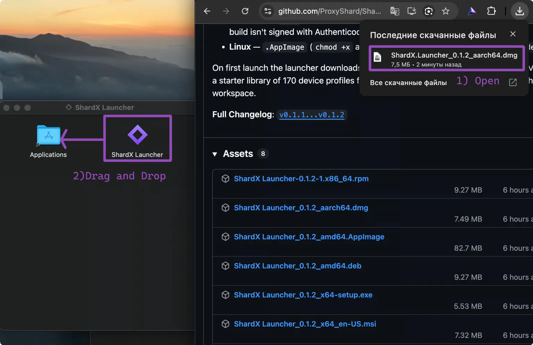The height and width of the screenshot is (345, 533).
Task: Bookmark this page with the star
Action: click(446, 11)
